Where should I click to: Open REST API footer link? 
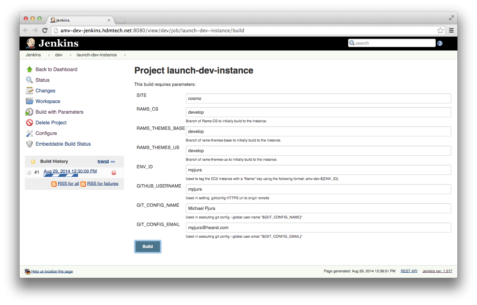point(409,271)
